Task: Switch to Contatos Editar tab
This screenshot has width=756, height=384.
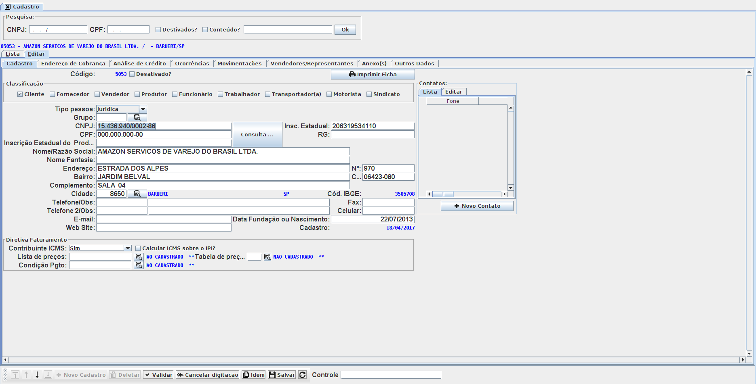Action: pyautogui.click(x=454, y=92)
